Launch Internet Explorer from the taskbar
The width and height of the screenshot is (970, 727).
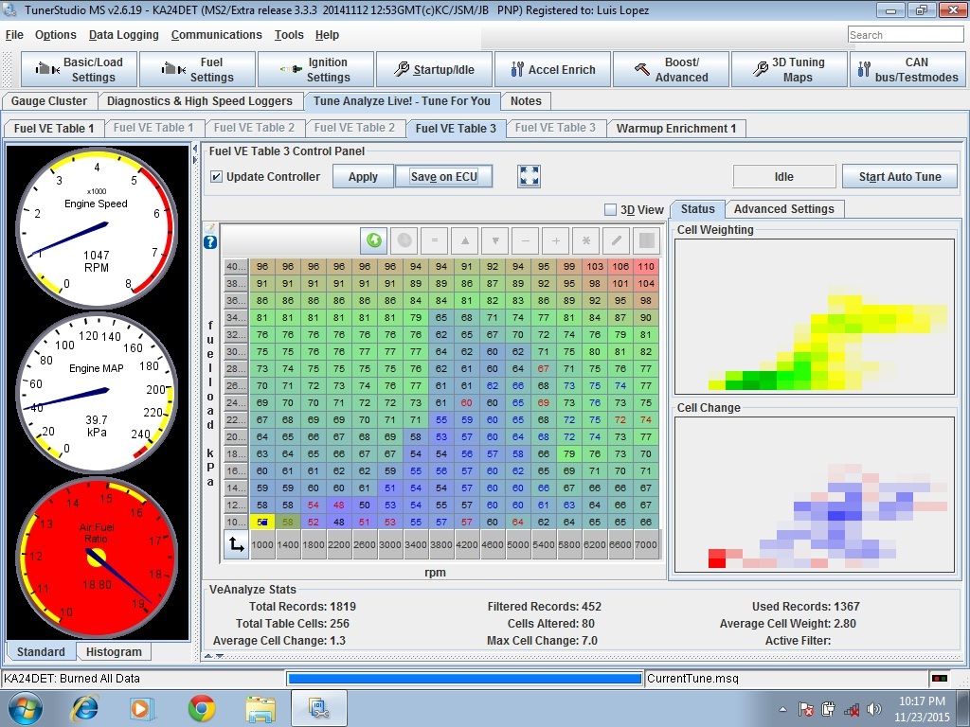(x=84, y=708)
